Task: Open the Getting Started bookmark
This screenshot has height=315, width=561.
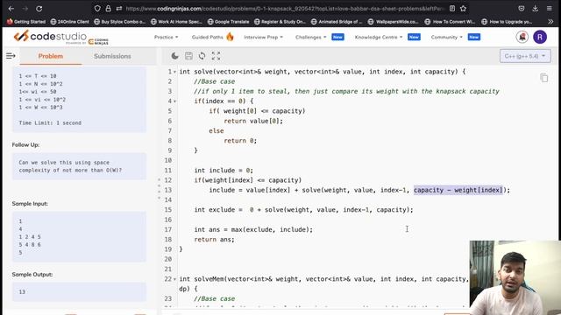Action: click(26, 22)
